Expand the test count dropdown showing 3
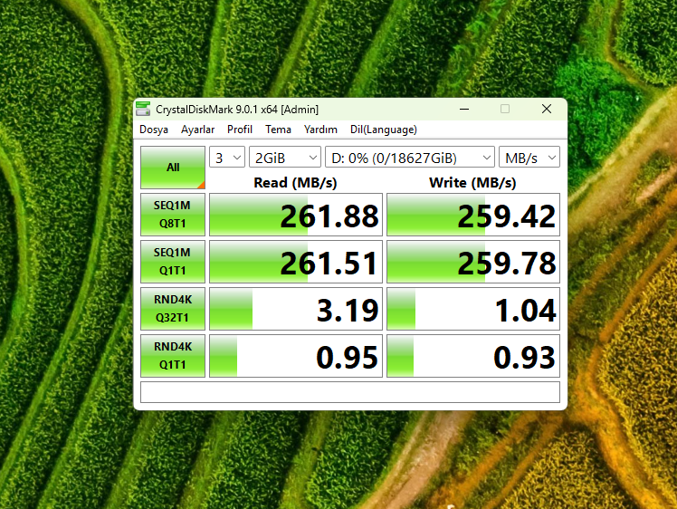 (x=227, y=158)
